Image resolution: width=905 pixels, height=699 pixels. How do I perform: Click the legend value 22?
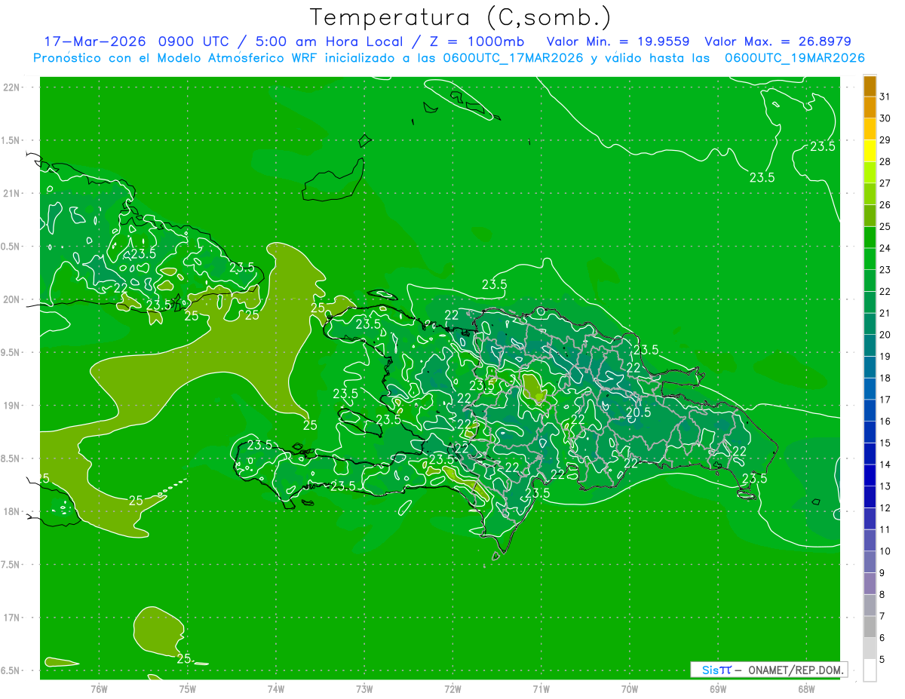[x=886, y=291]
